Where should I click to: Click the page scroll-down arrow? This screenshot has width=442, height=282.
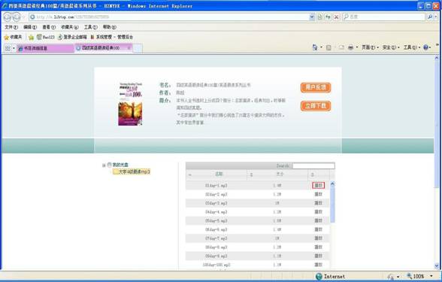click(x=437, y=265)
